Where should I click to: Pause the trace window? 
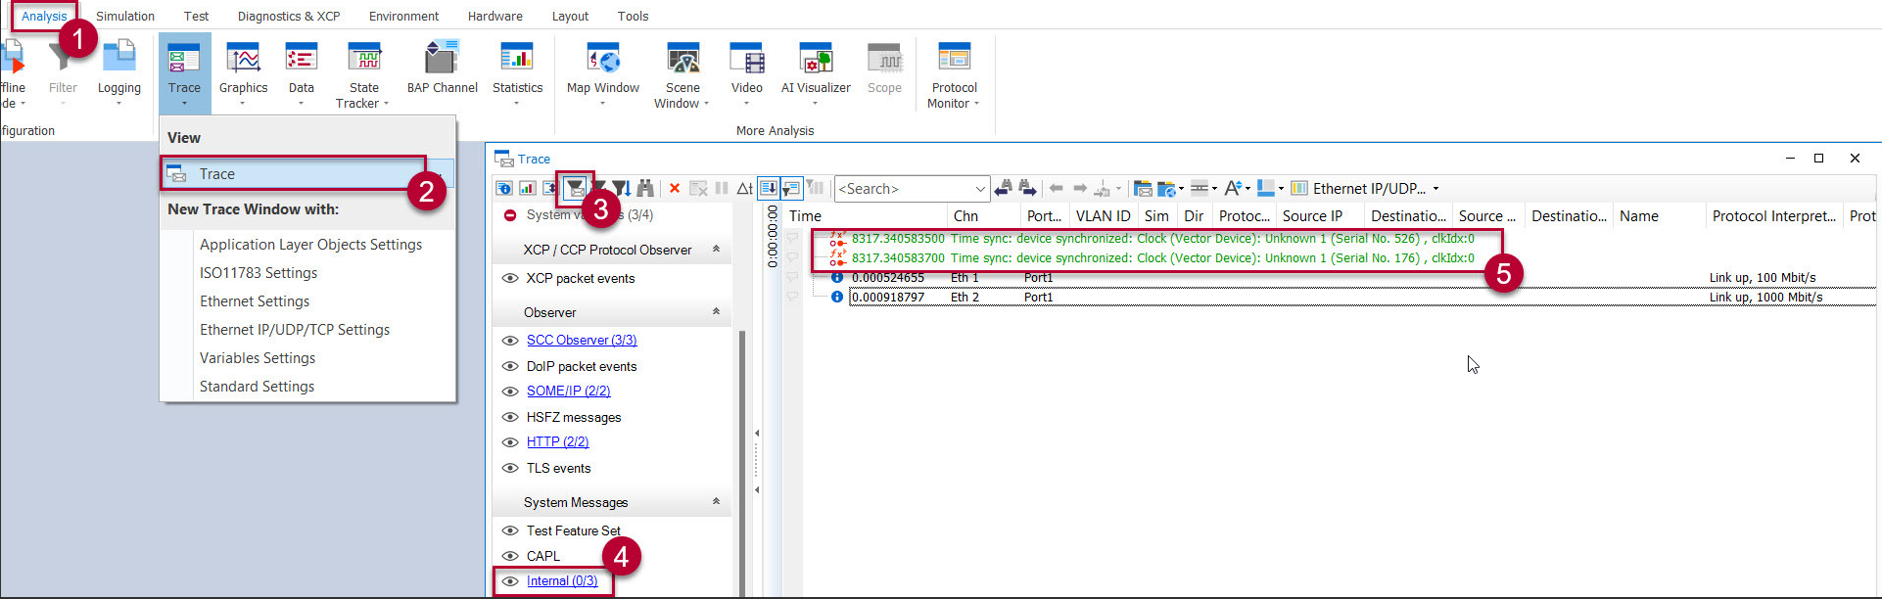pos(722,188)
